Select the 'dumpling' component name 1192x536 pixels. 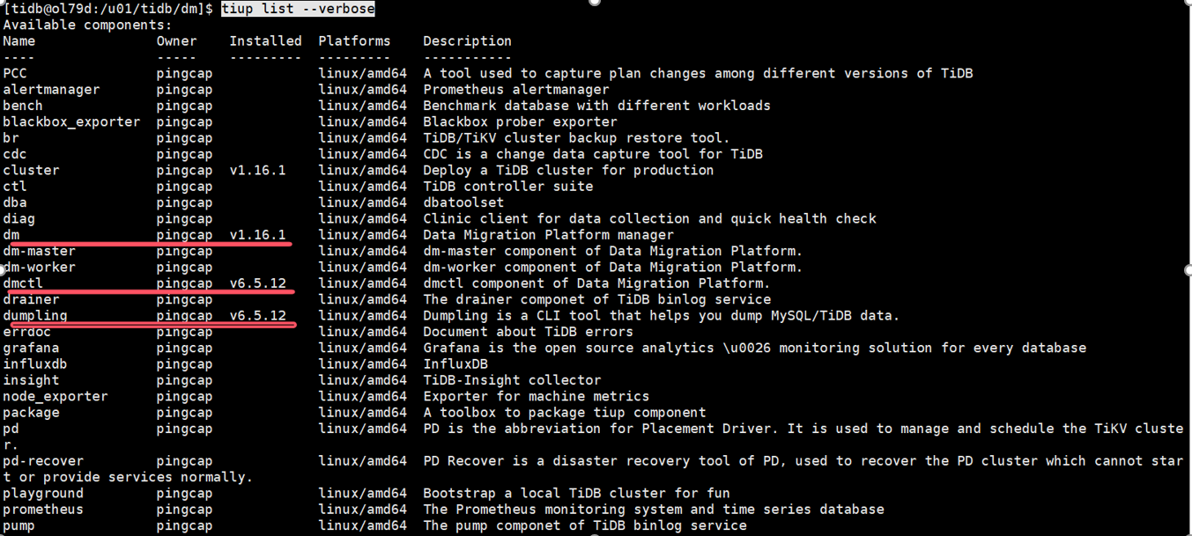point(35,316)
